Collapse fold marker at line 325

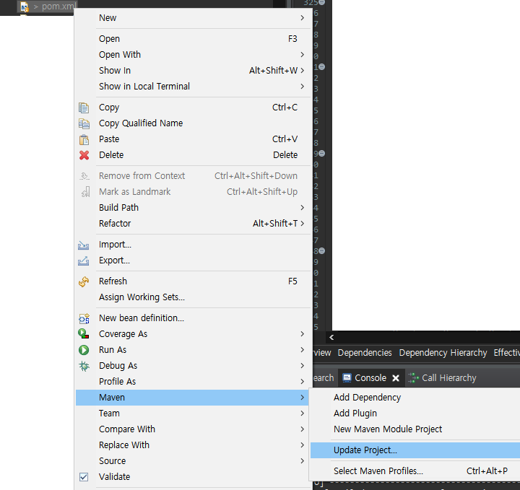click(321, 3)
